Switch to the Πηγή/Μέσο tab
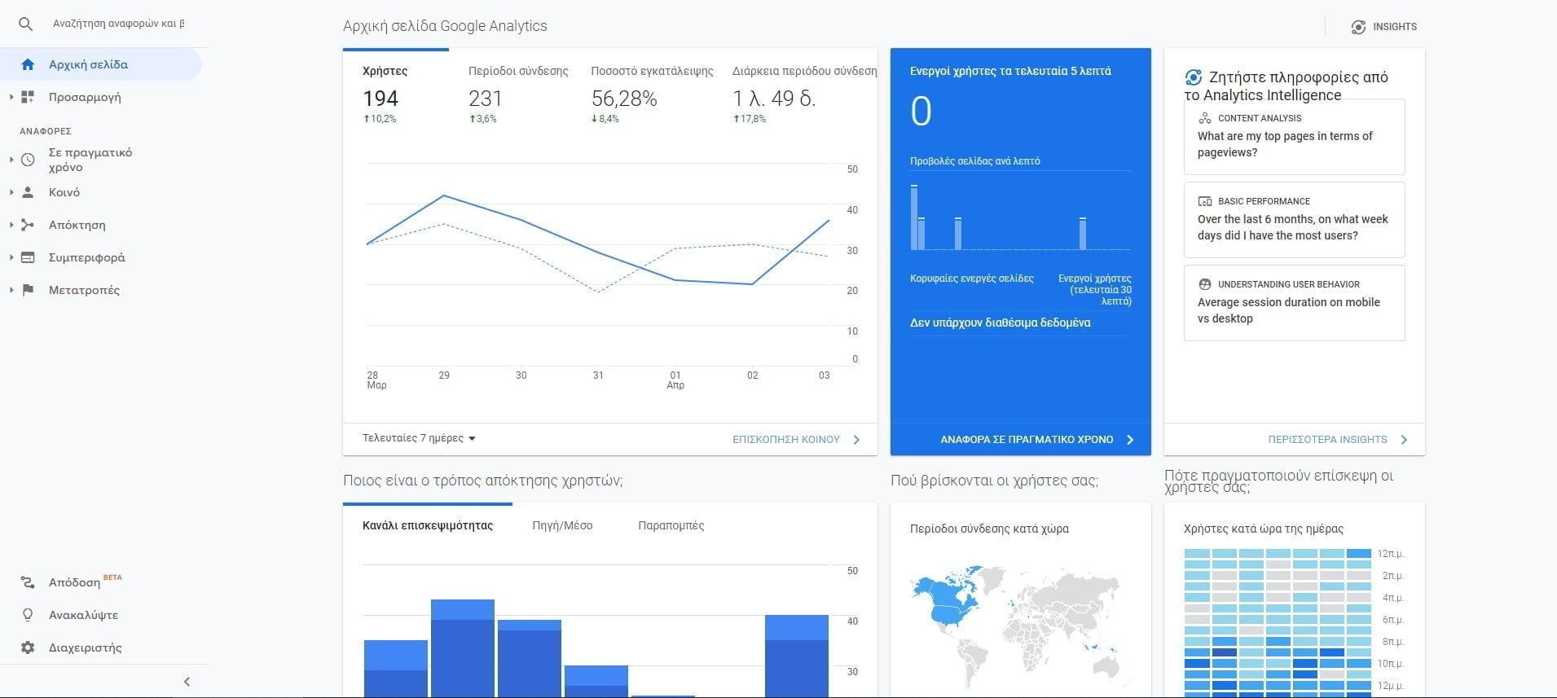 562,525
